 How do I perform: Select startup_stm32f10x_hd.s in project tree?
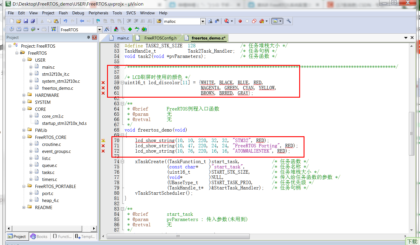pyautogui.click(x=64, y=123)
